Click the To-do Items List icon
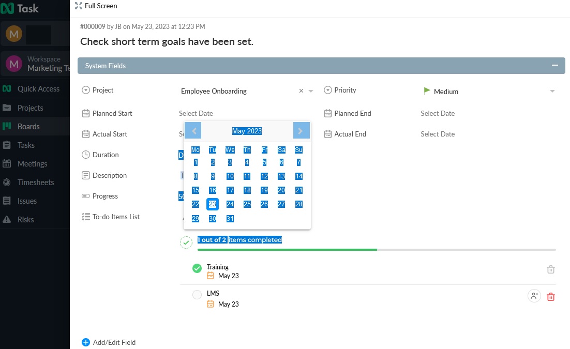Image resolution: width=570 pixels, height=349 pixels. tap(86, 217)
